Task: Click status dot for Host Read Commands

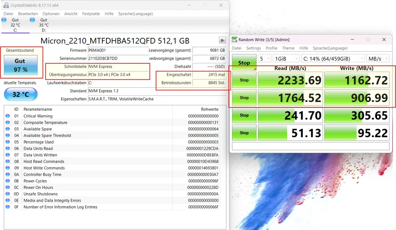Action: click(7, 161)
